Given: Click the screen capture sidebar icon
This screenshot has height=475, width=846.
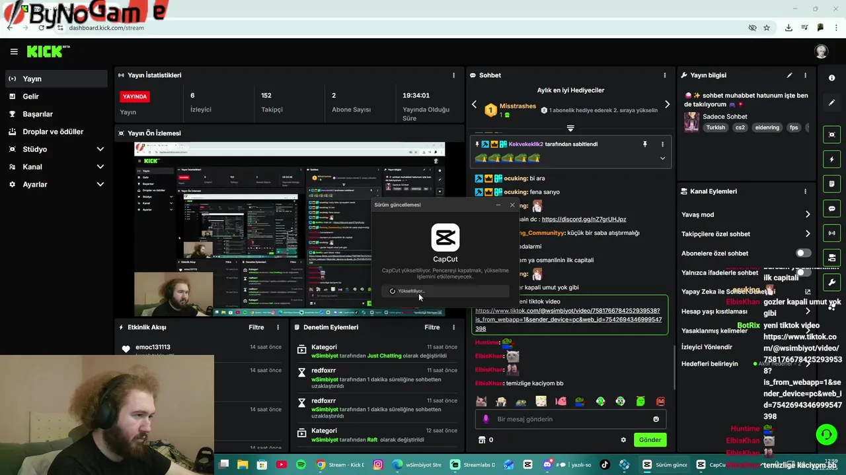Looking at the screenshot, I should 831,135.
